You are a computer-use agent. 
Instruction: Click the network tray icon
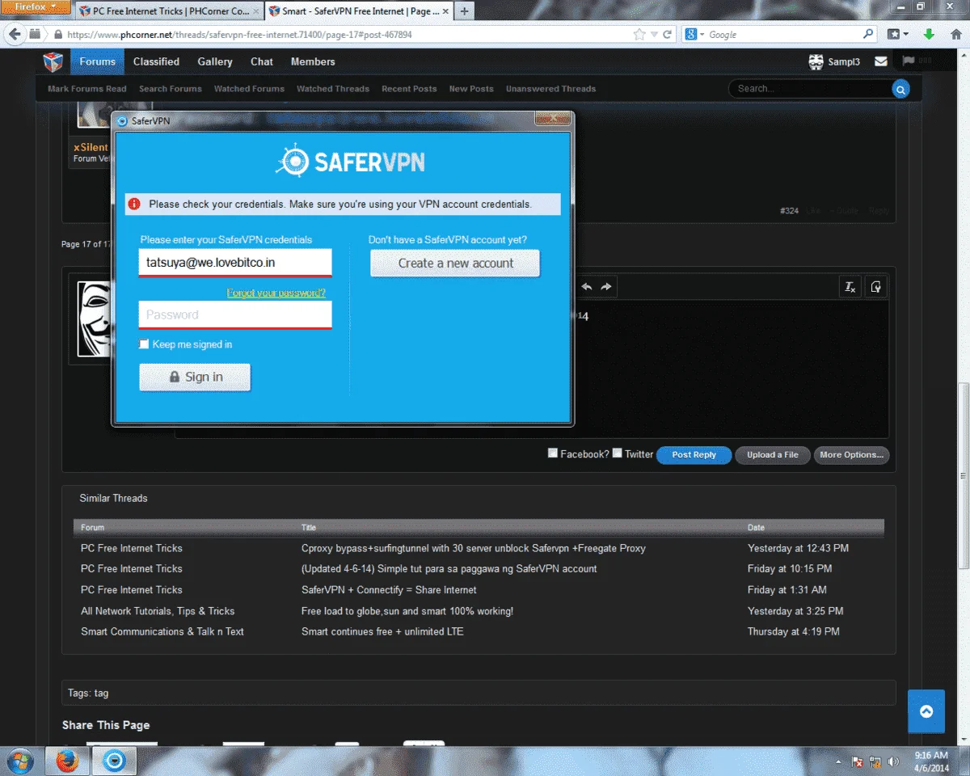coord(875,761)
